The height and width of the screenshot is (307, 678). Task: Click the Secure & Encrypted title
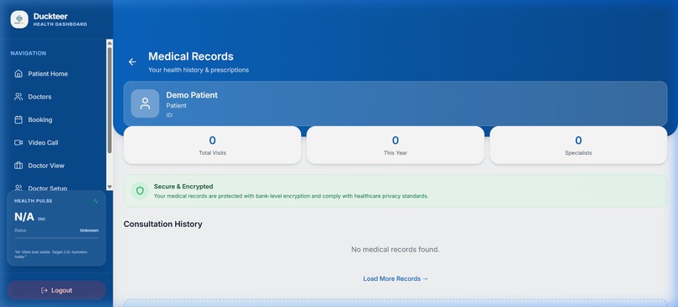click(183, 187)
